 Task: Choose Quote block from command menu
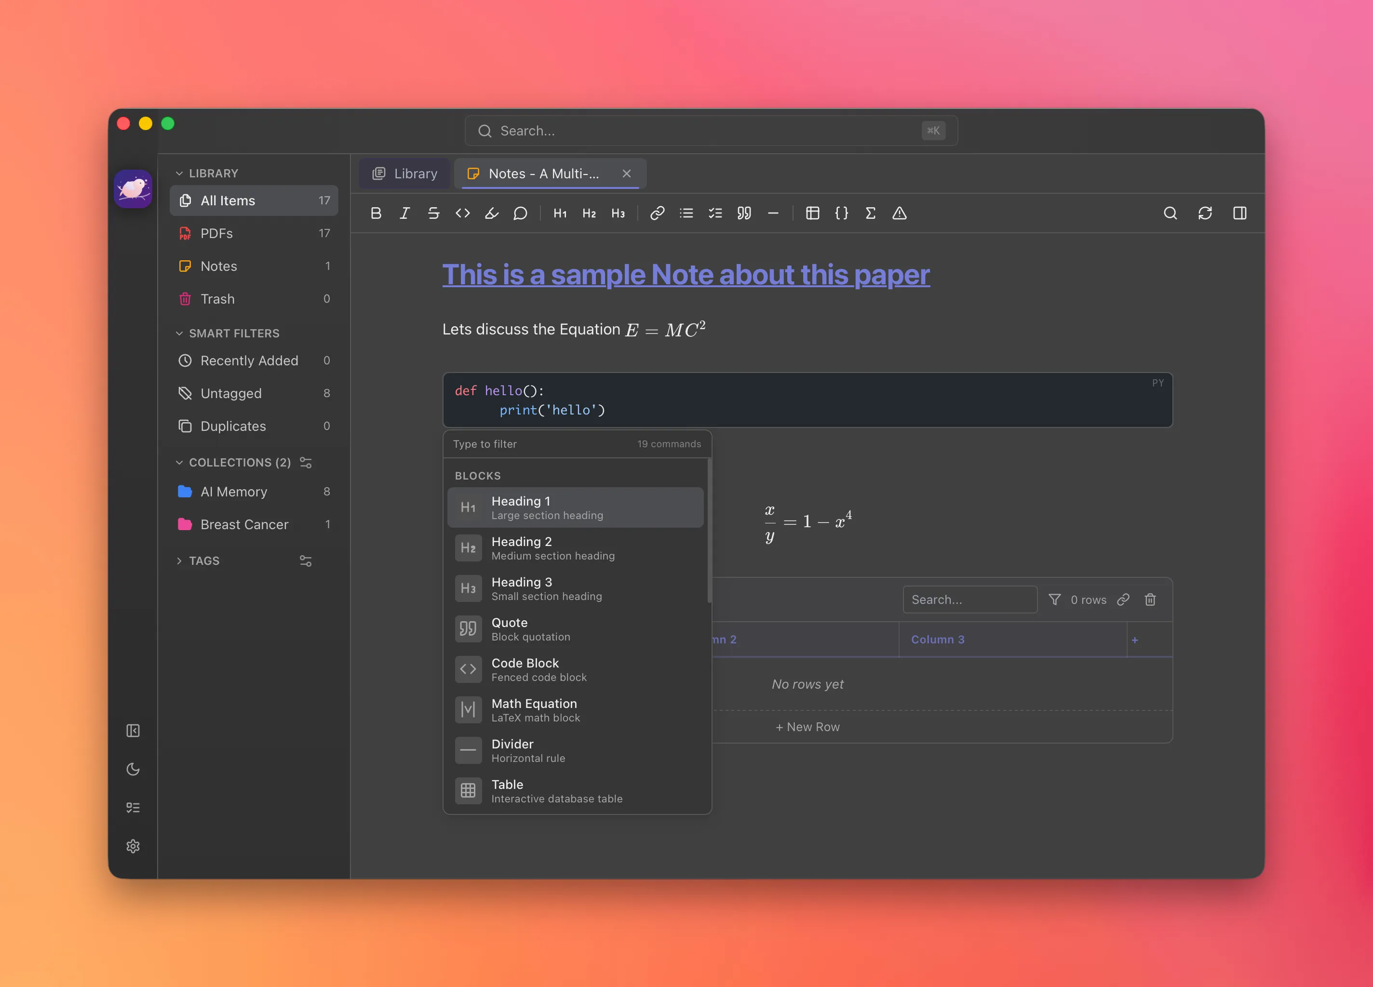click(575, 629)
